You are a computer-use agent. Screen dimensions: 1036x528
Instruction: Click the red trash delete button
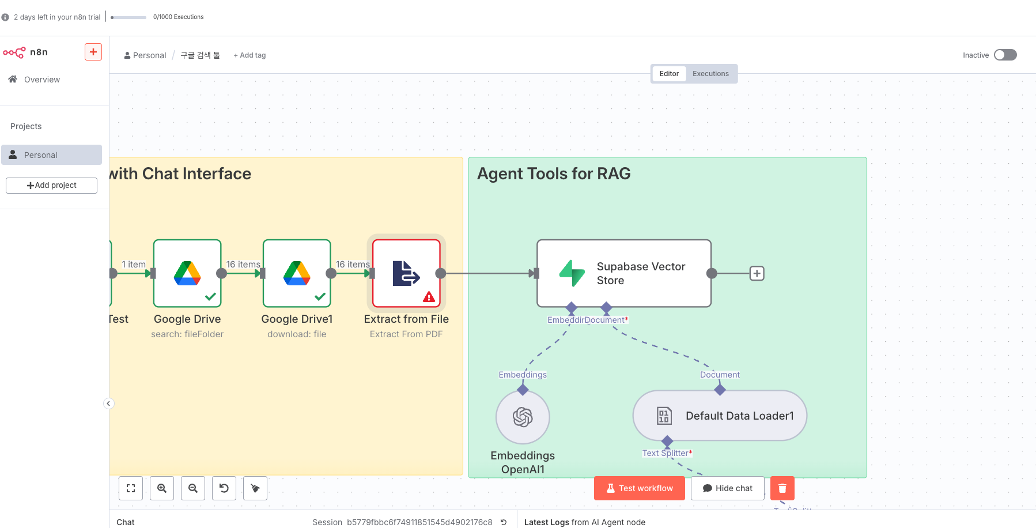[x=782, y=488]
